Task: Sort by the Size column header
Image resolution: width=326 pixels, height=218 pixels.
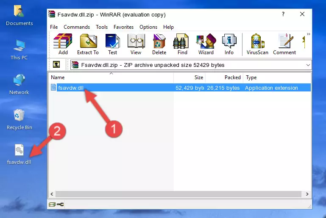Action: click(x=189, y=77)
